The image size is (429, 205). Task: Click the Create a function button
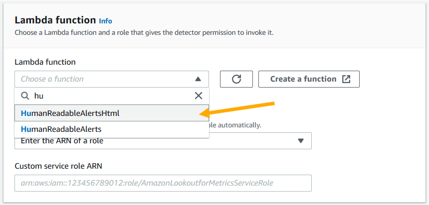coord(309,79)
